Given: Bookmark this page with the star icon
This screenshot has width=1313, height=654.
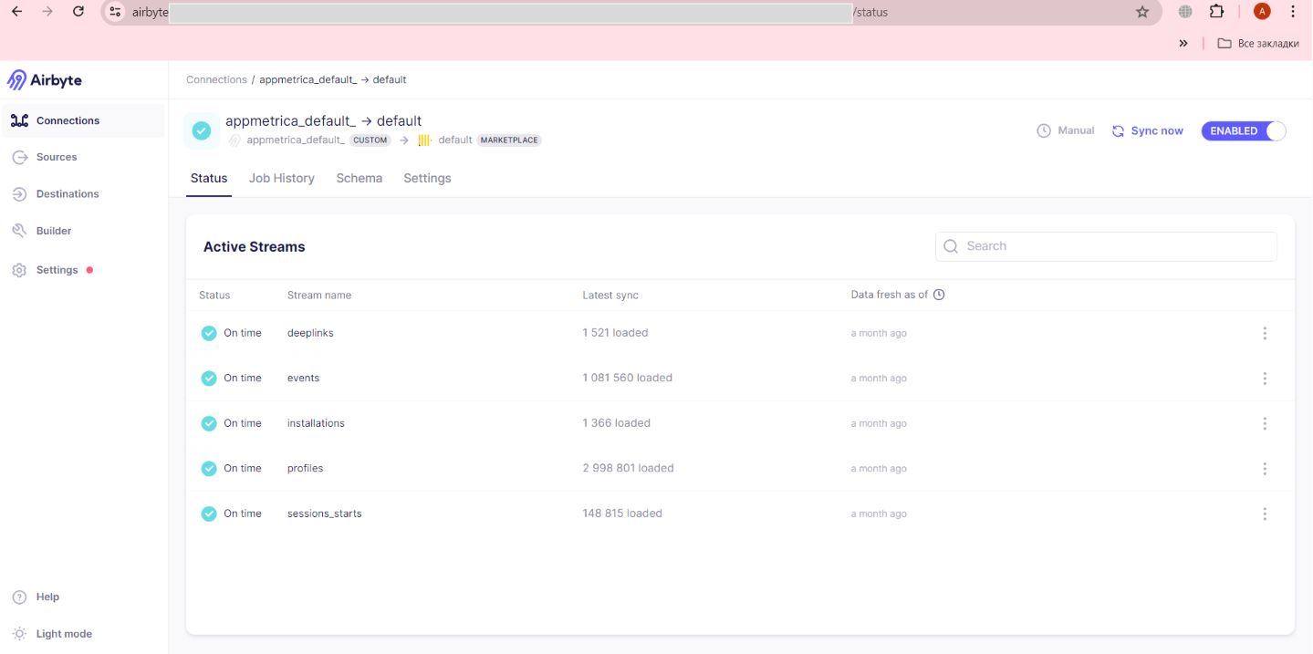Looking at the screenshot, I should coord(1142,12).
